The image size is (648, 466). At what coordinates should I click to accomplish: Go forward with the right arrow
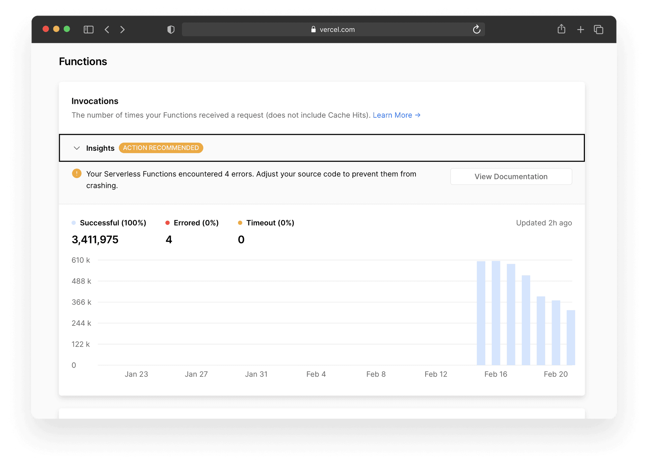(x=122, y=30)
